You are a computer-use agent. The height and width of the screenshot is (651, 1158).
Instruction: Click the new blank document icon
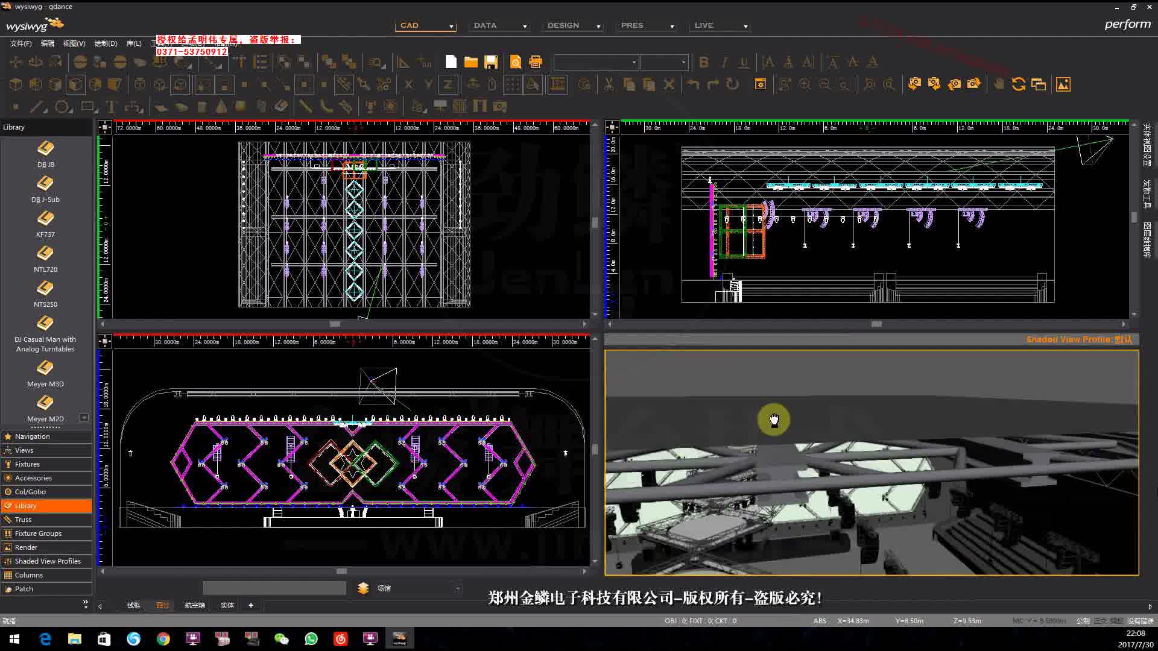pos(451,62)
